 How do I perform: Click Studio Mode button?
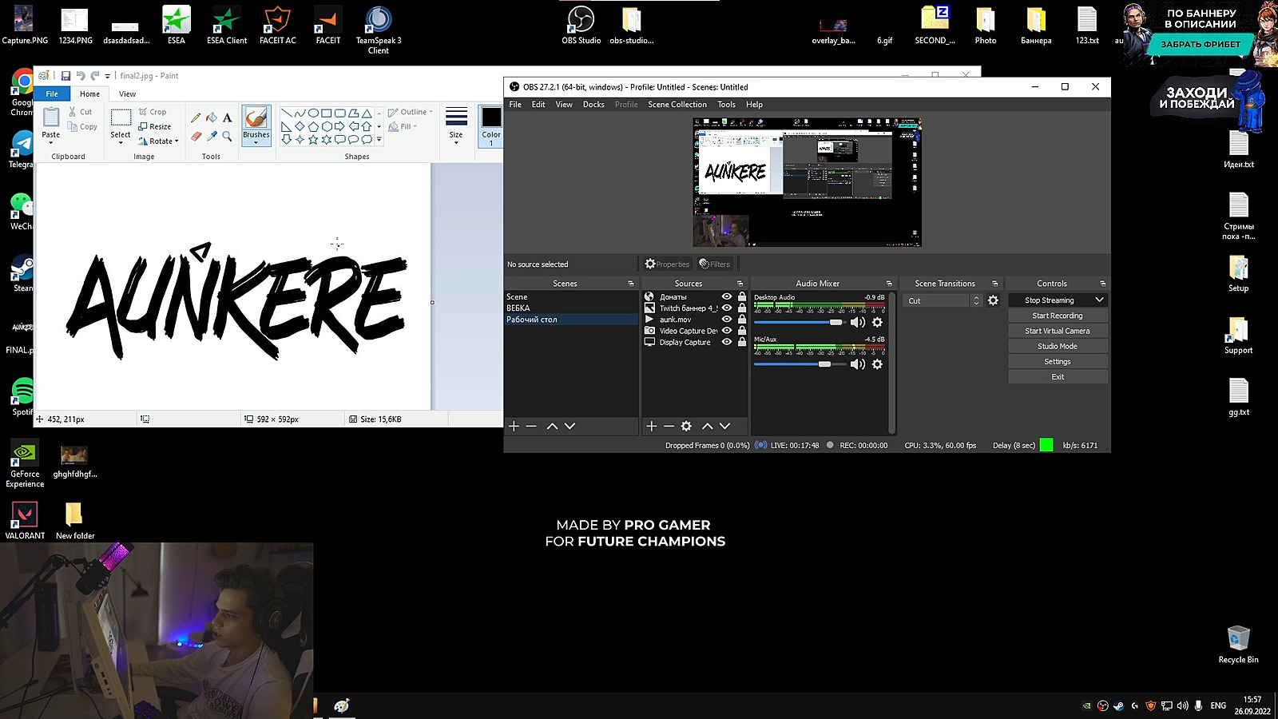click(1058, 346)
